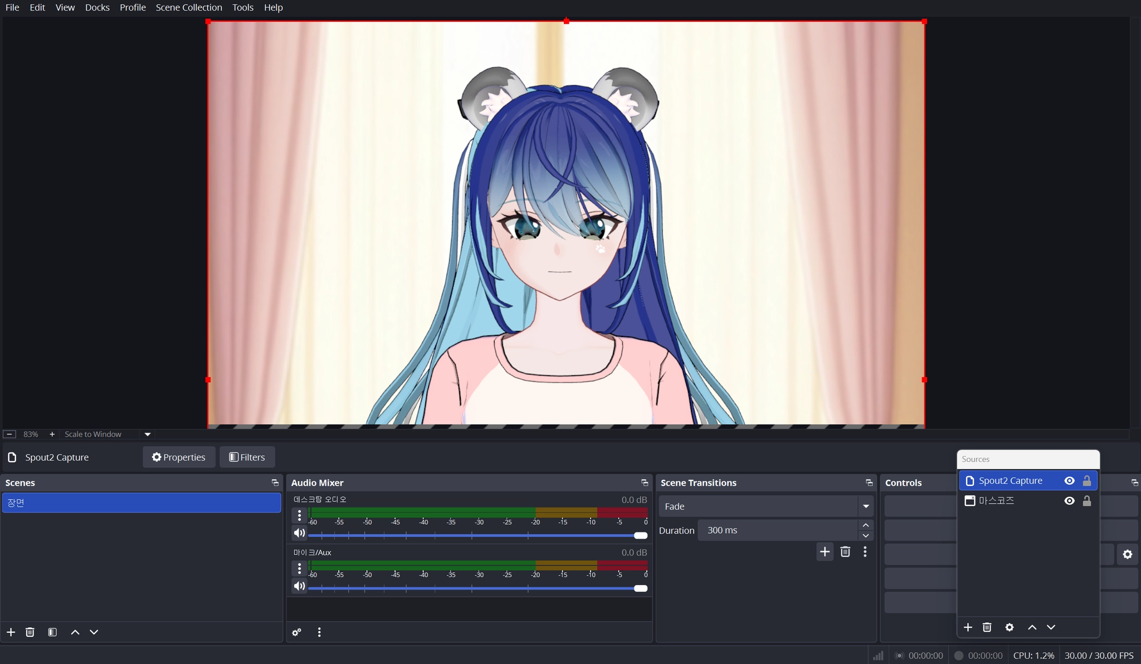The image size is (1141, 664).
Task: Open 마이크/Aux three-dot options menu
Action: click(x=299, y=568)
